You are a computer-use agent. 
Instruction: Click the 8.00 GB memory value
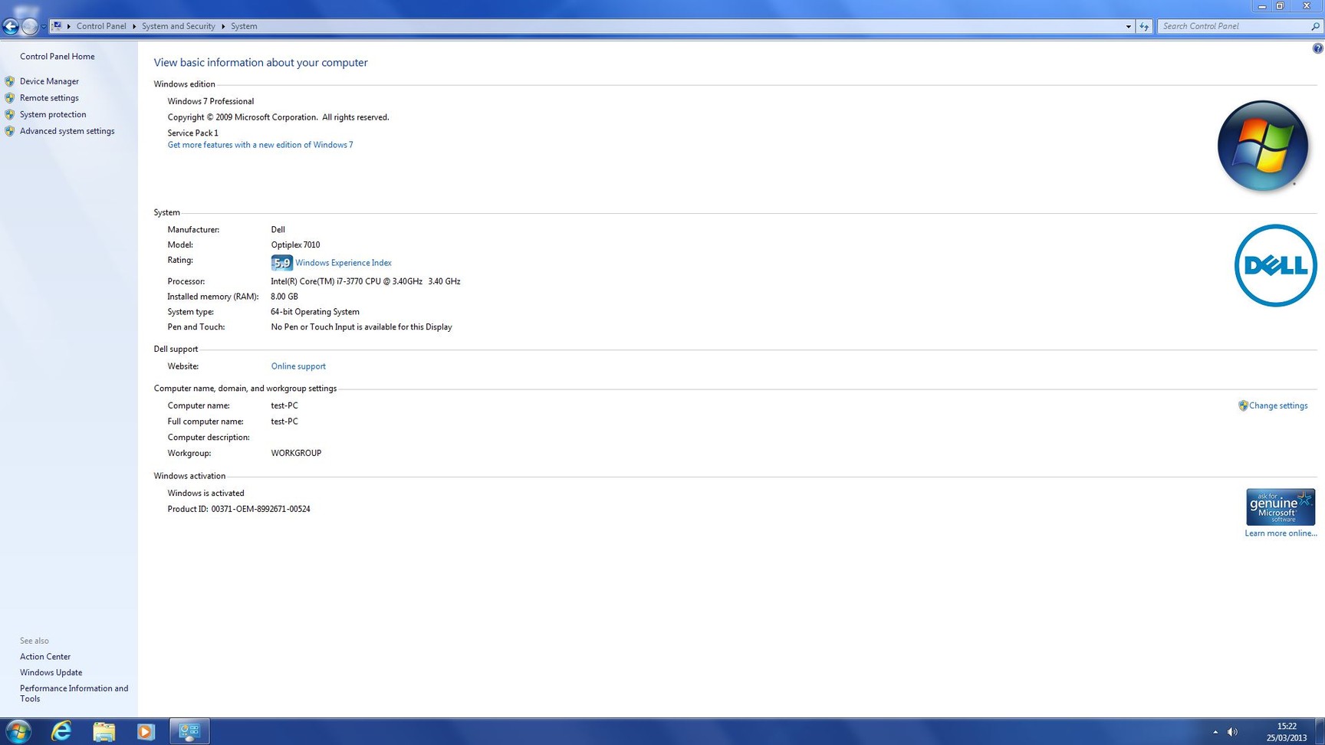[x=284, y=297]
